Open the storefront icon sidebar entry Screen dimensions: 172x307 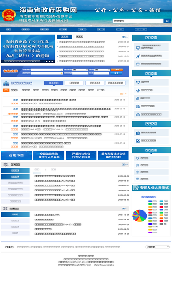[x=151, y=64]
